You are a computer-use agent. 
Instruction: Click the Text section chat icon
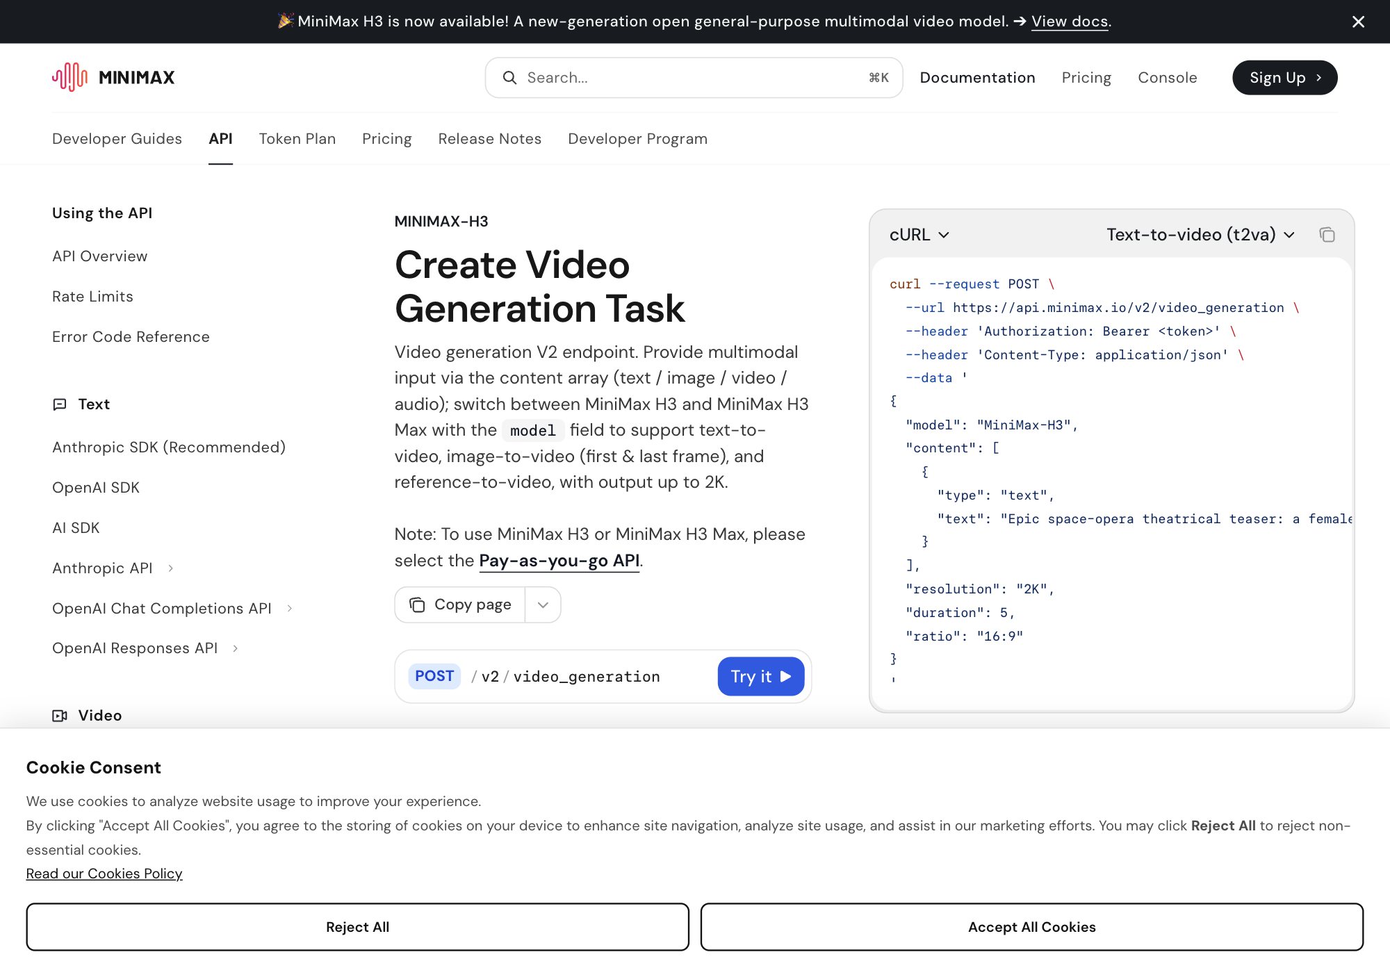click(x=60, y=404)
